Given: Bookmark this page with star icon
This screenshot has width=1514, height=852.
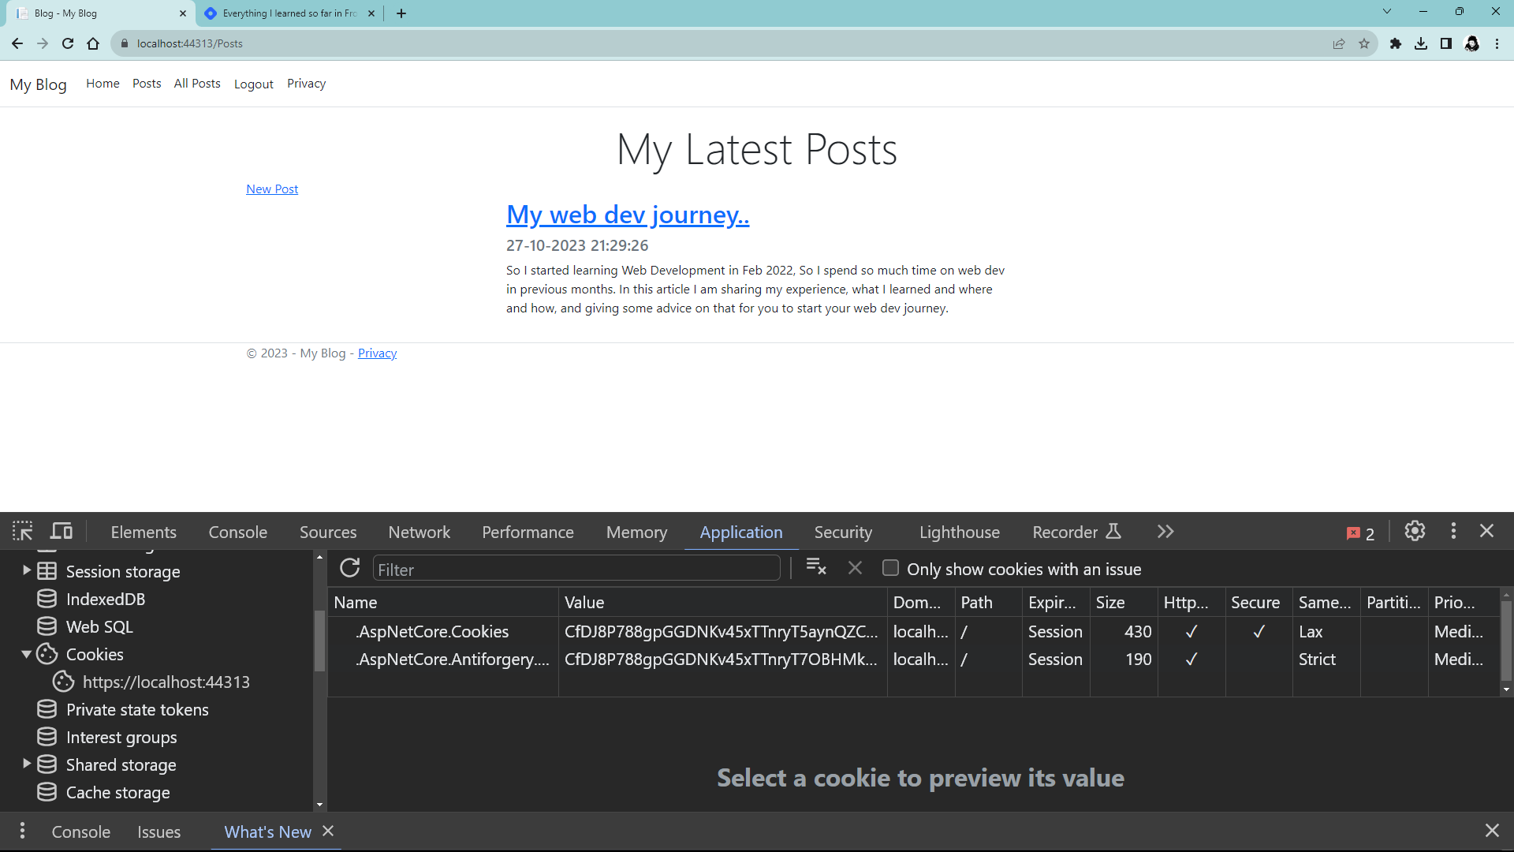Looking at the screenshot, I should point(1364,44).
